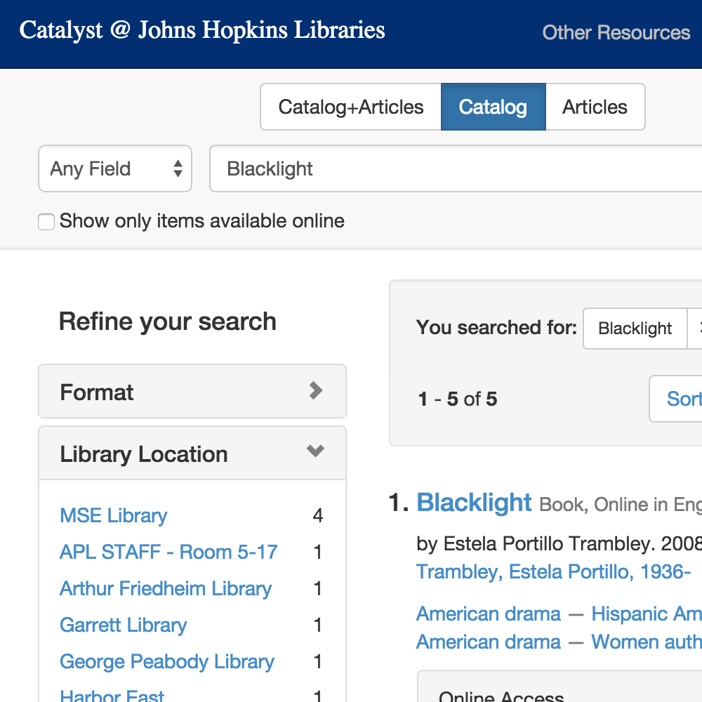Select the '1 - 5 of 5' result count
This screenshot has height=702, width=702.
coord(457,399)
